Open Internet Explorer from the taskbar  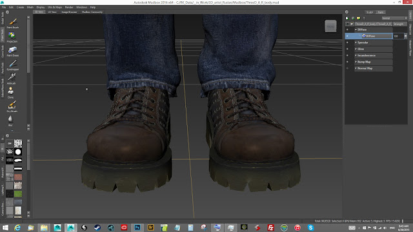tap(17, 227)
